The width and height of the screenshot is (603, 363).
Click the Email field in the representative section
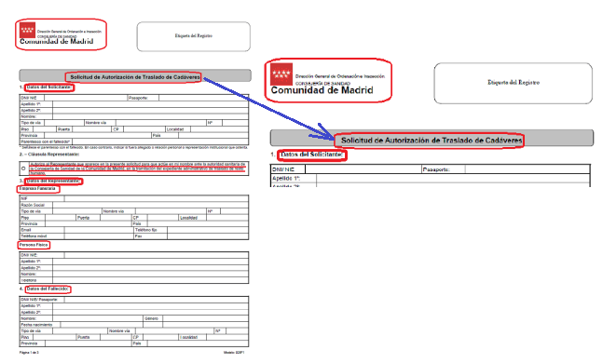(x=99, y=230)
